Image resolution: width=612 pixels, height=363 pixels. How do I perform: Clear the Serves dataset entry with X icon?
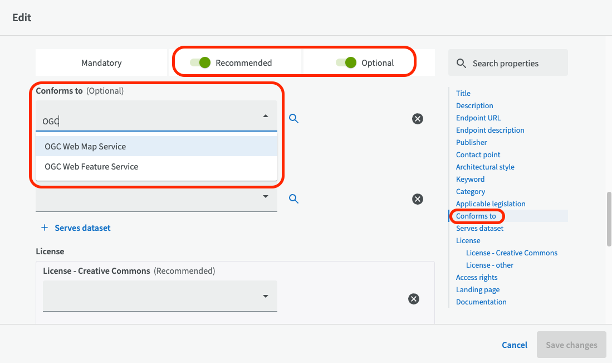pyautogui.click(x=417, y=199)
